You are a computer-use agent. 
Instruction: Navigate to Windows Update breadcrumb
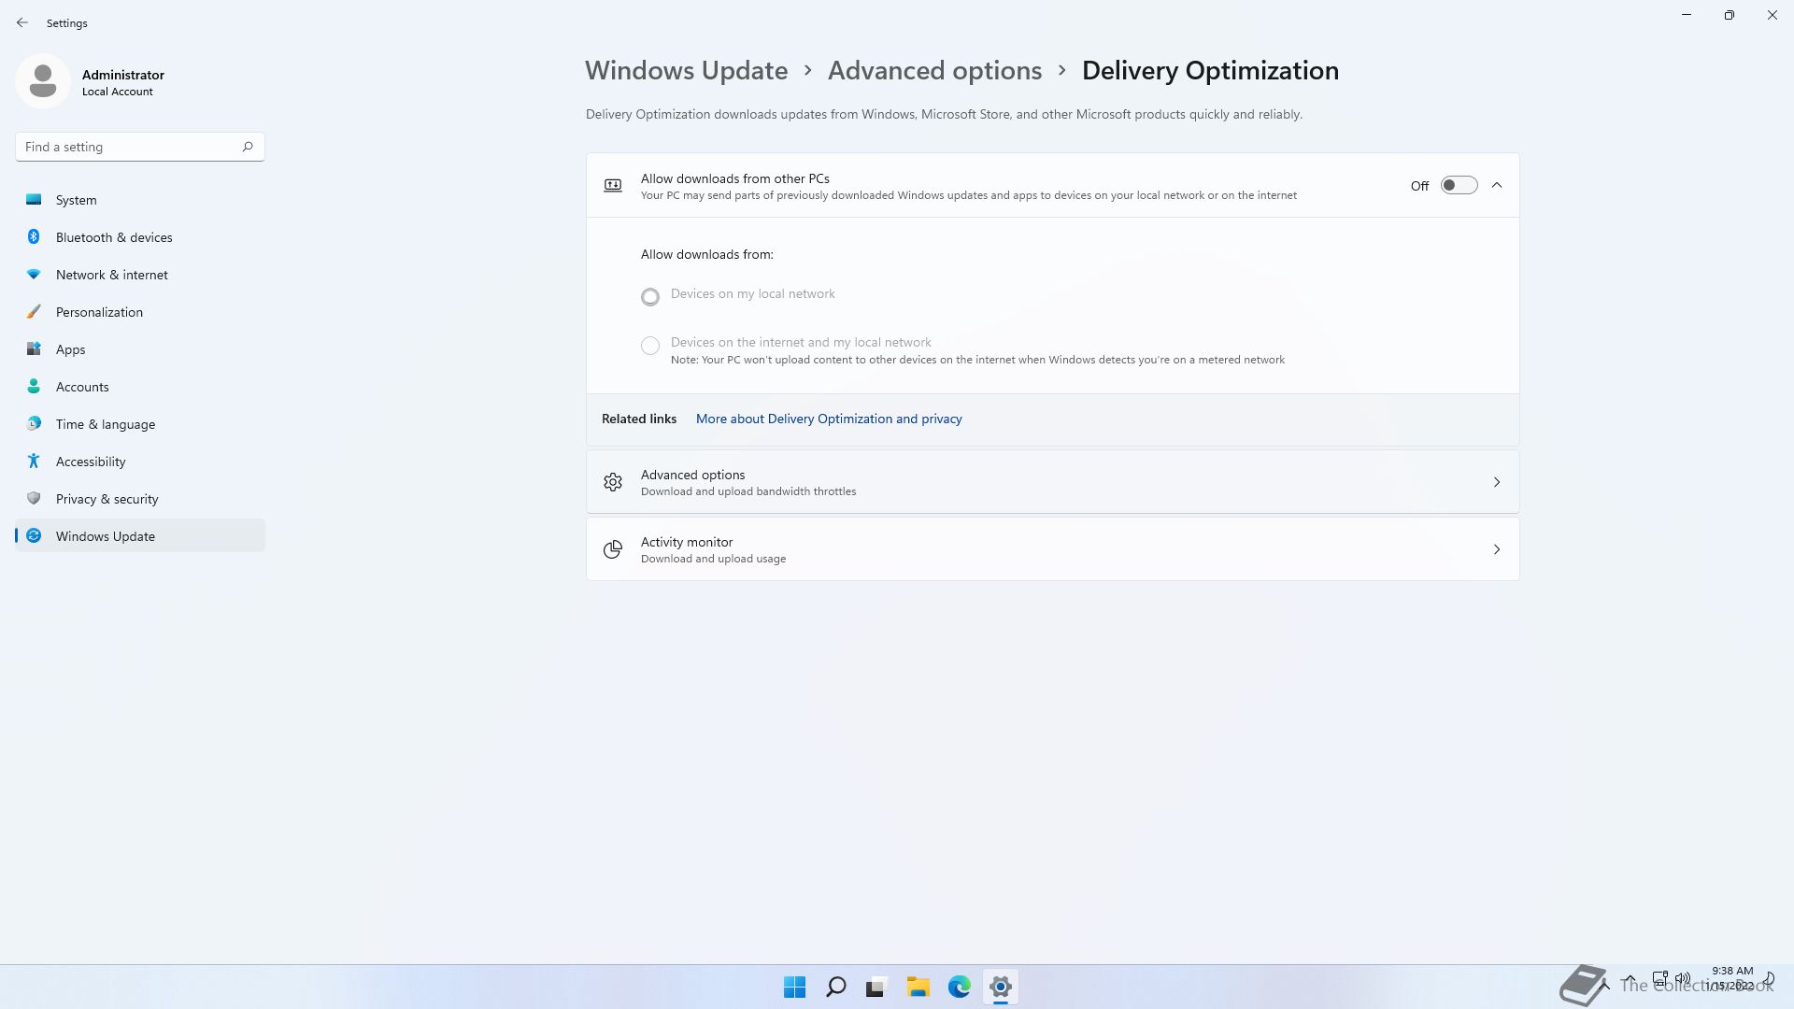point(686,70)
